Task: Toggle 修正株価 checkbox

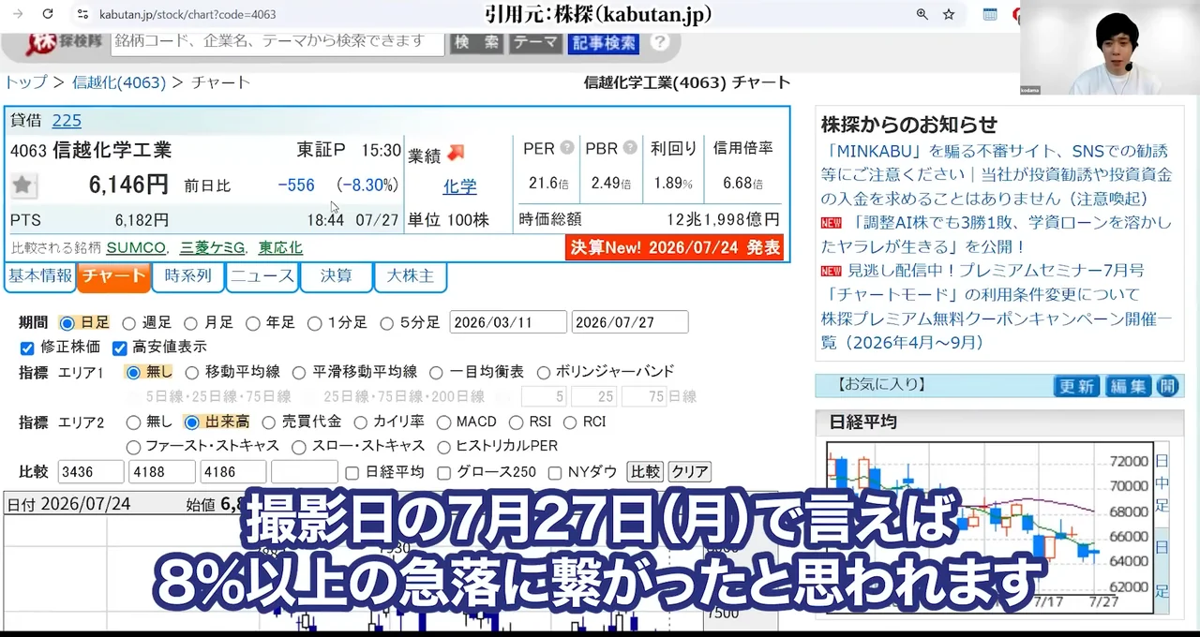Action: point(27,348)
